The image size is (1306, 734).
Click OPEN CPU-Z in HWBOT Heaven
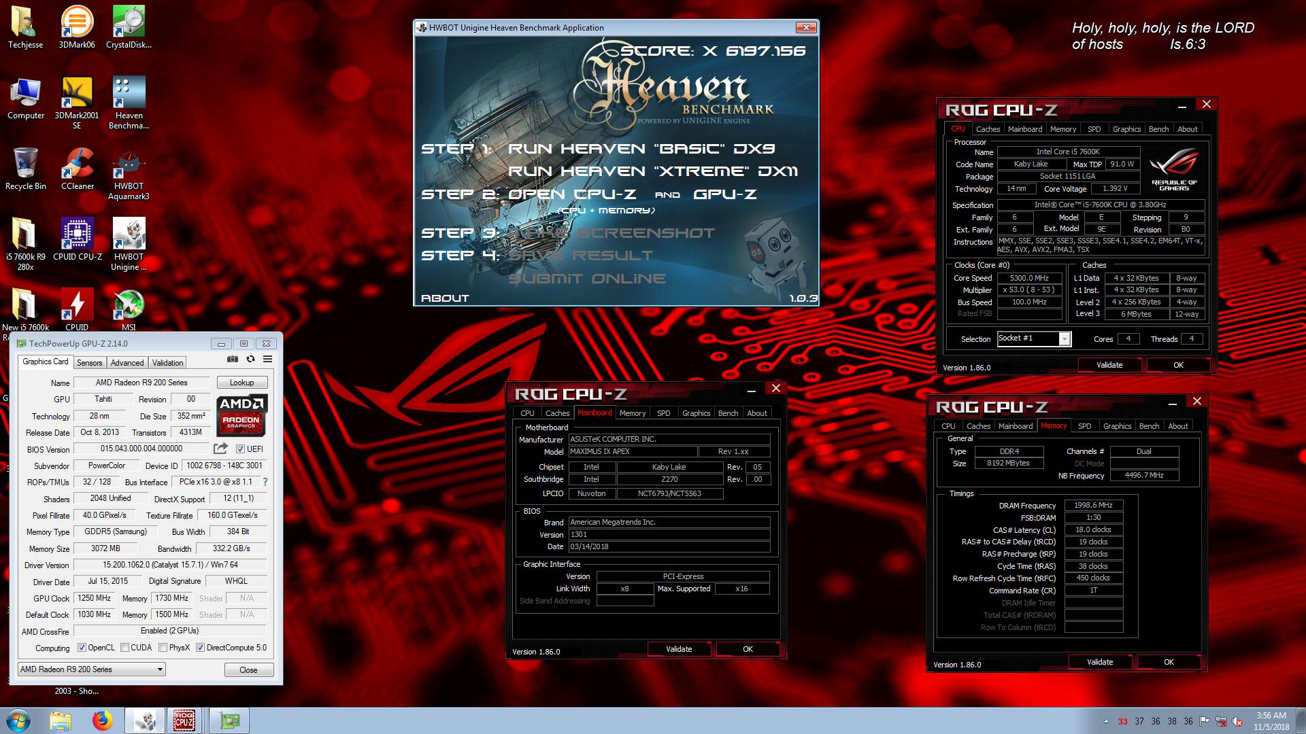pyautogui.click(x=572, y=194)
